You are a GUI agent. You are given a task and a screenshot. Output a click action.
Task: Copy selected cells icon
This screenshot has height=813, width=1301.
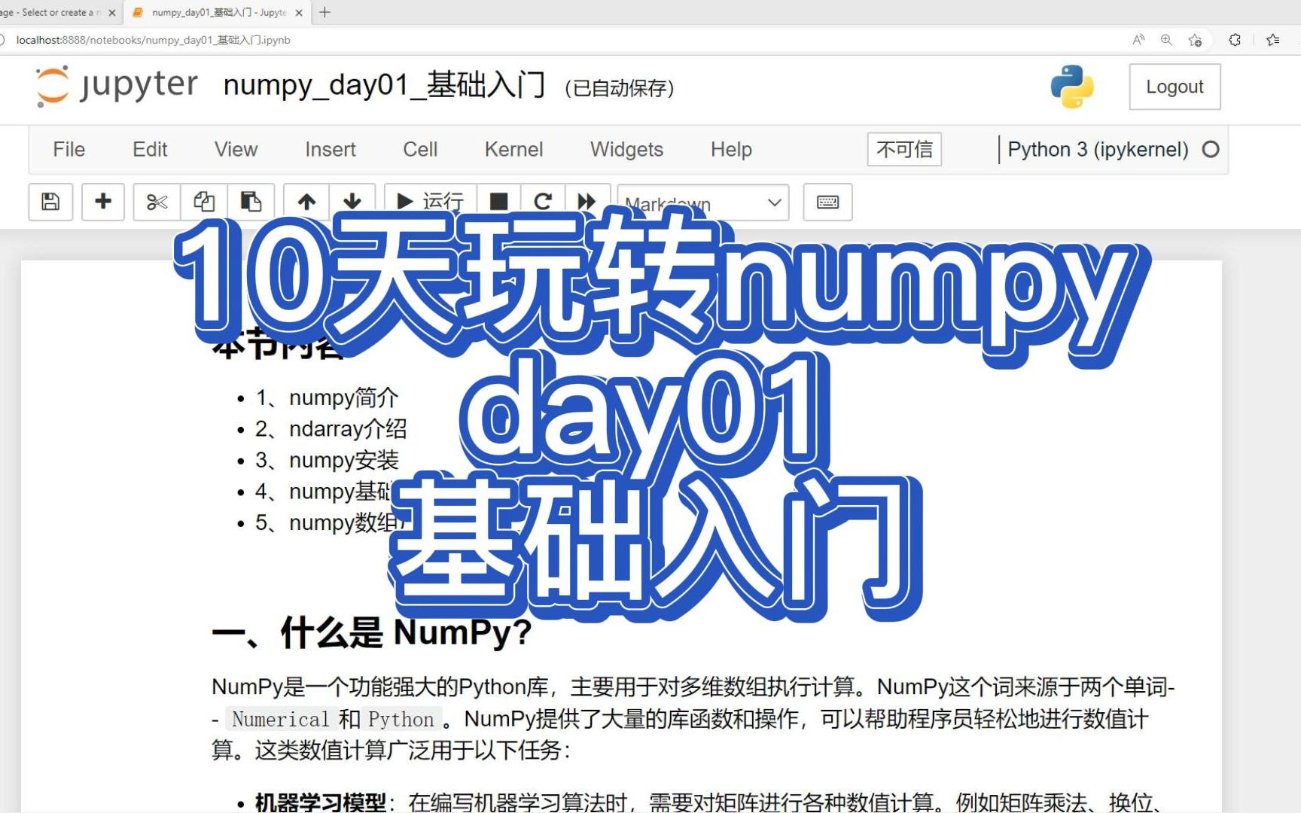(x=204, y=202)
